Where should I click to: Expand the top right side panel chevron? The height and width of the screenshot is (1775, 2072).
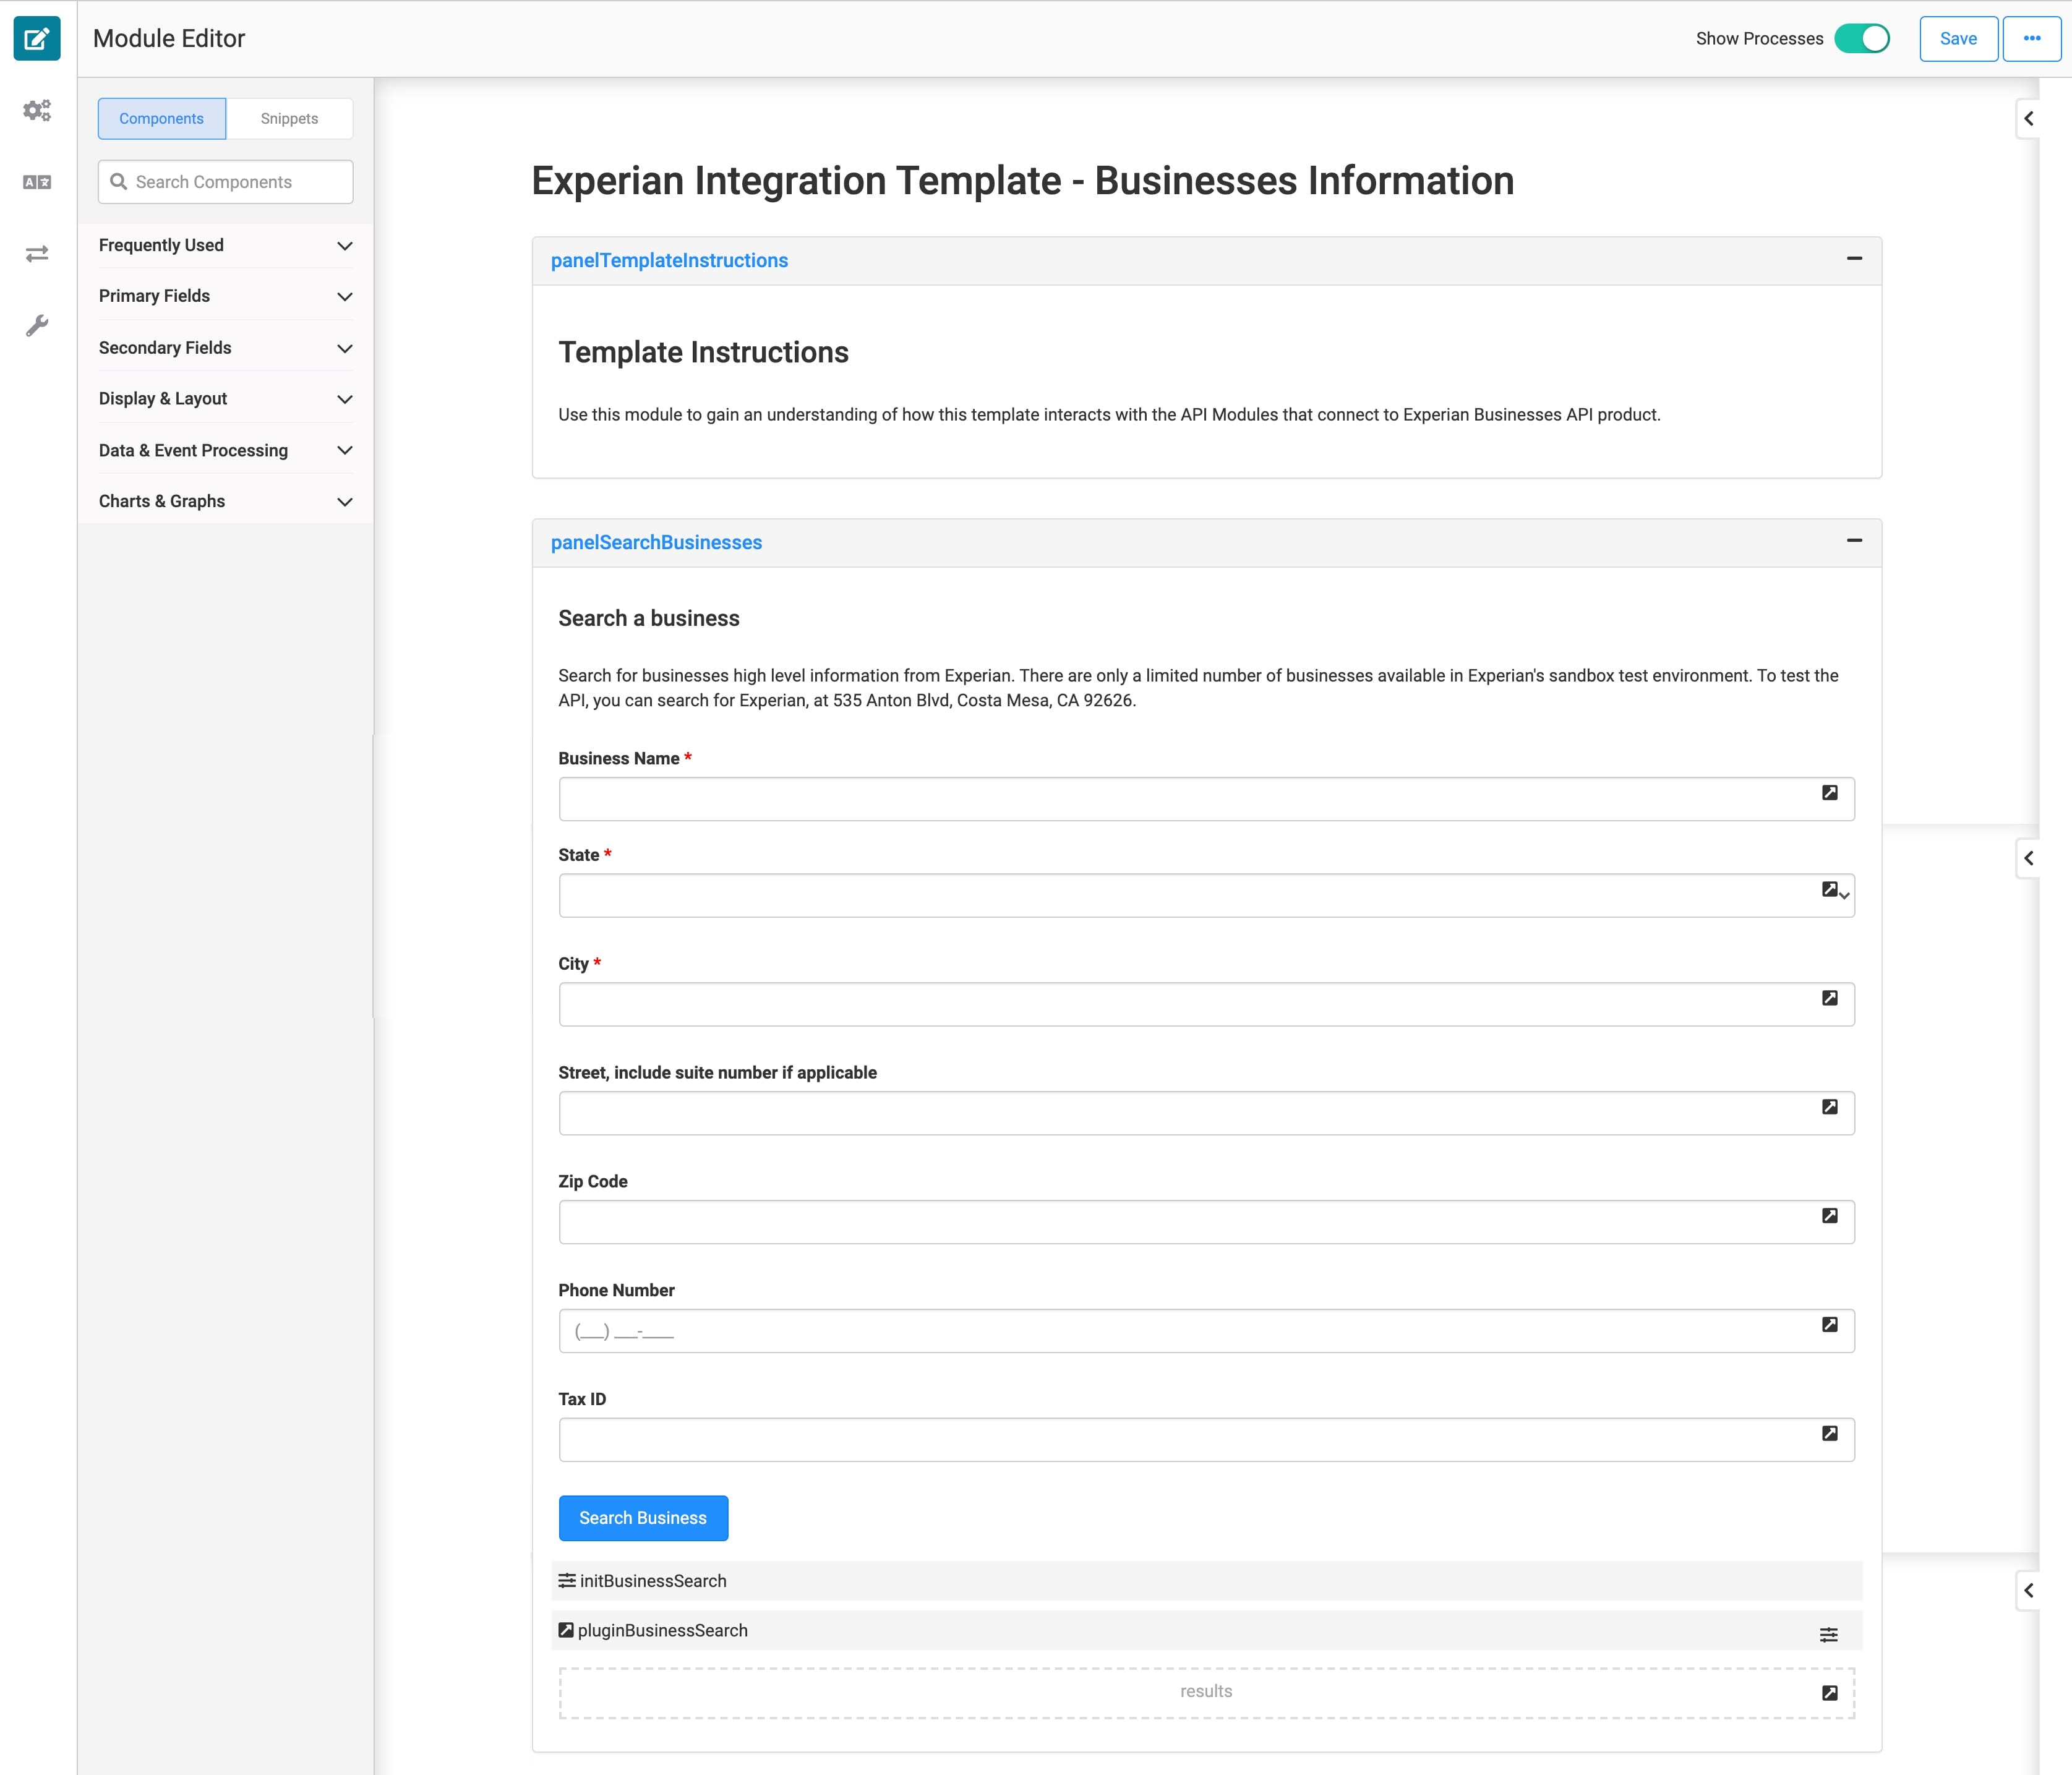click(2028, 119)
